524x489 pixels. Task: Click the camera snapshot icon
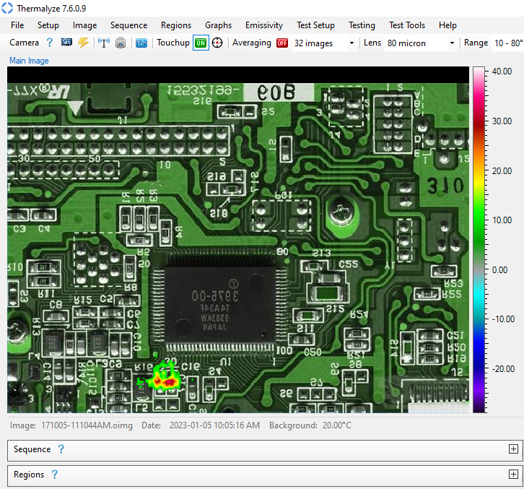[x=121, y=43]
